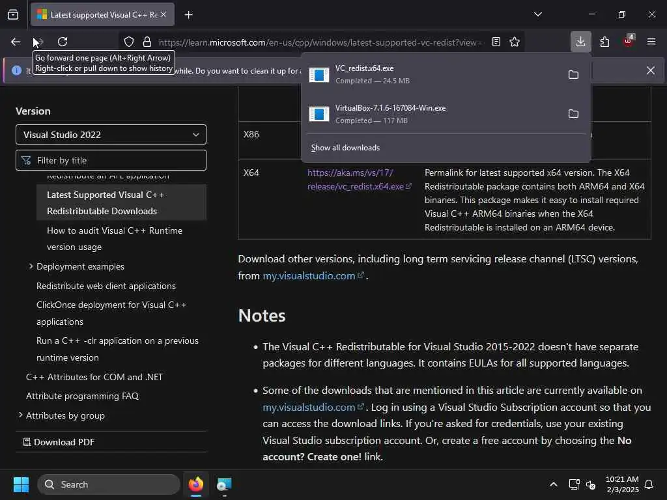Bookmark this page with star

click(515, 42)
